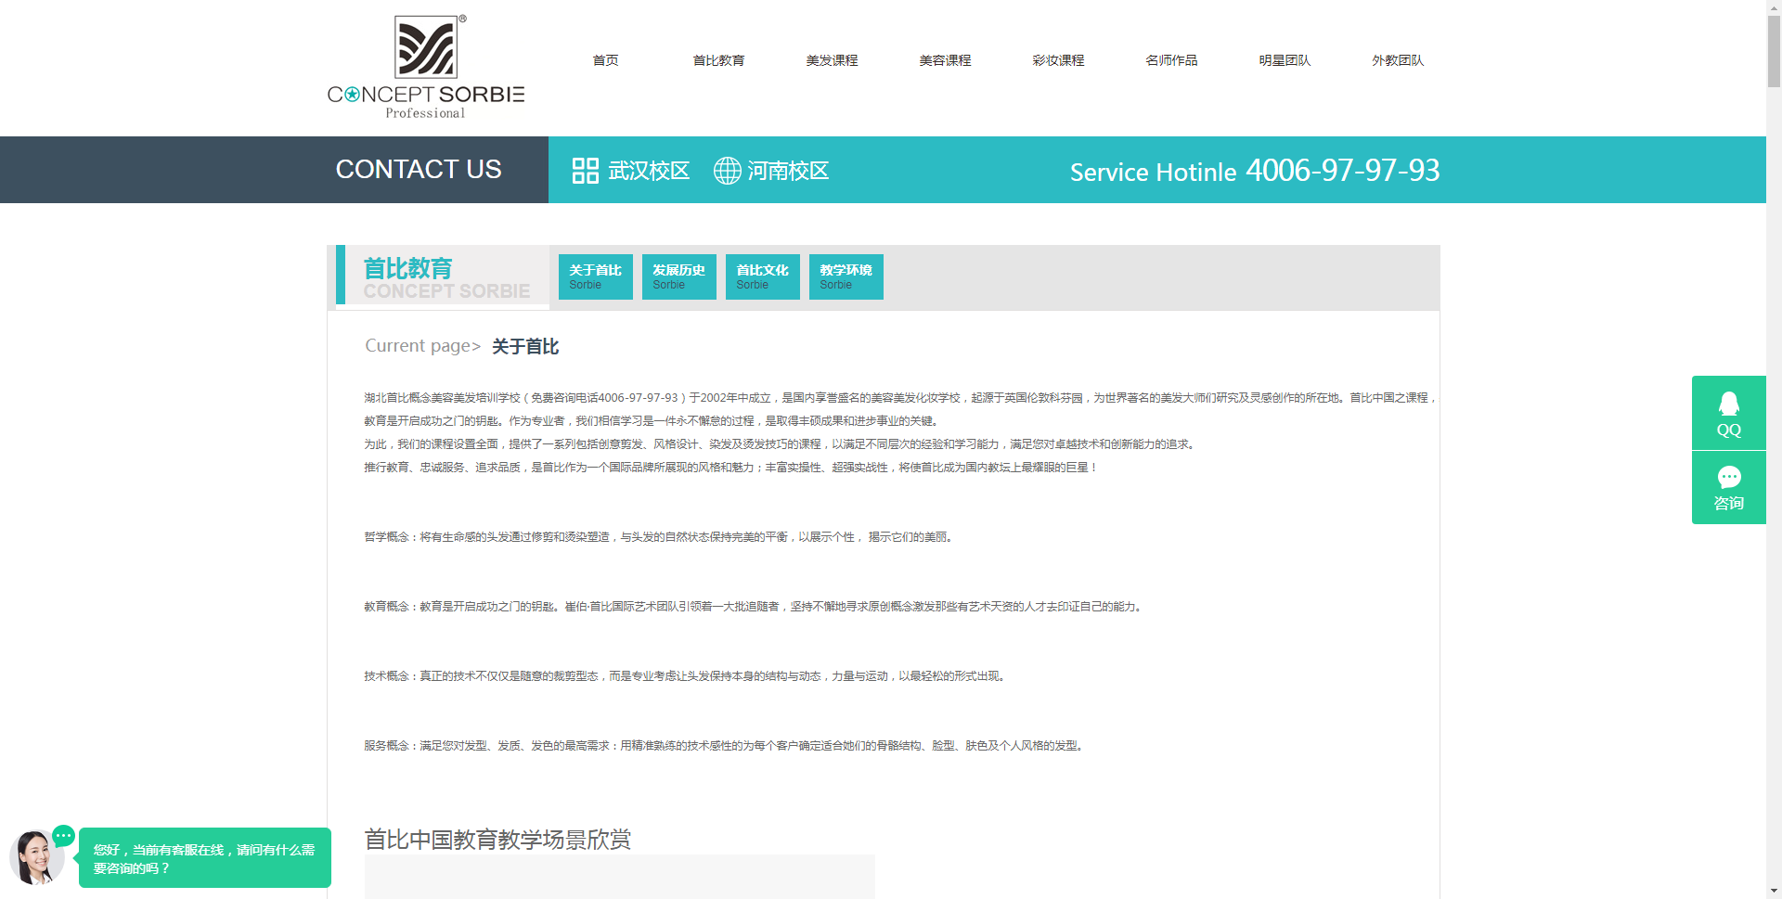Screen dimensions: 1782x899
Task: Click the customer service avatar
Action: (35, 857)
